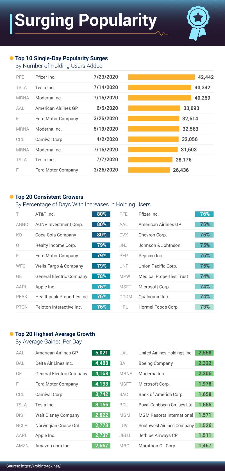
Task: Select the orange bar for Tesla 7/14/2020
Action: pos(160,88)
